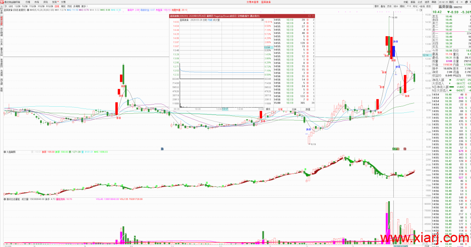Image resolution: width=471 pixels, height=247 pixels.
Task: Click the 14.00 high price label on chart
Action: pos(393,17)
